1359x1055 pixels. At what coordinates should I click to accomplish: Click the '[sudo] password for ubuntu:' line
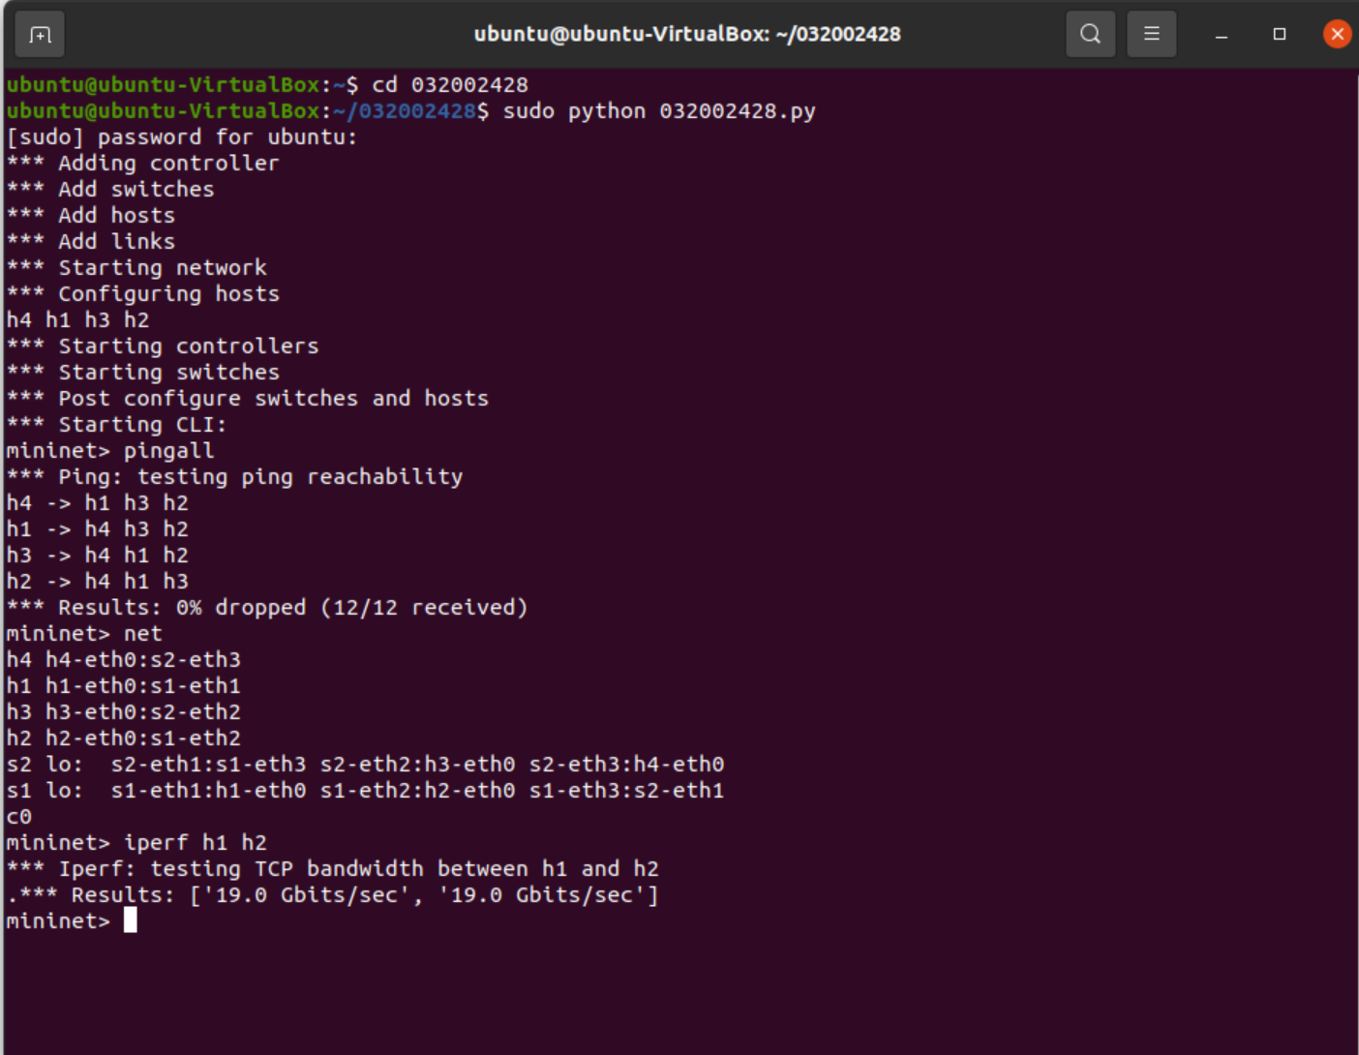pos(181,137)
